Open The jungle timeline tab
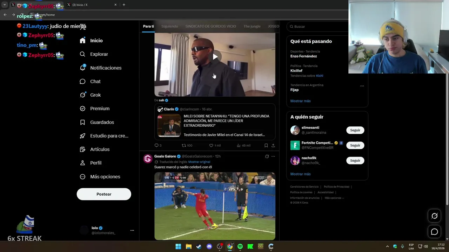The height and width of the screenshot is (252, 449). tap(252, 26)
